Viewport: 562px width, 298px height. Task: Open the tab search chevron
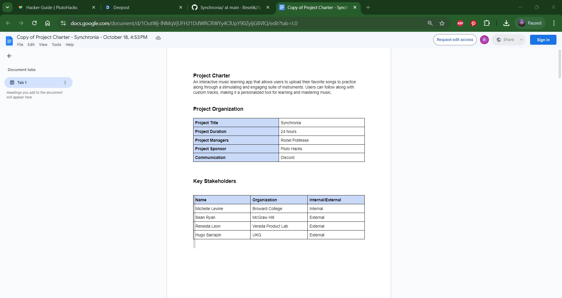[x=7, y=7]
